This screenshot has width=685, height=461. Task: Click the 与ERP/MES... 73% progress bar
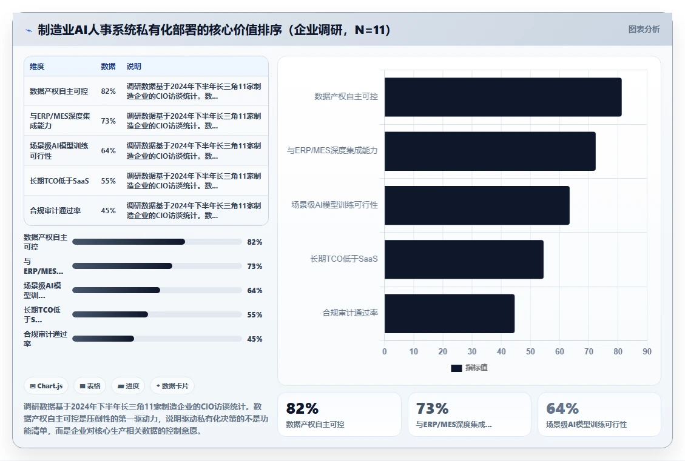click(157, 266)
